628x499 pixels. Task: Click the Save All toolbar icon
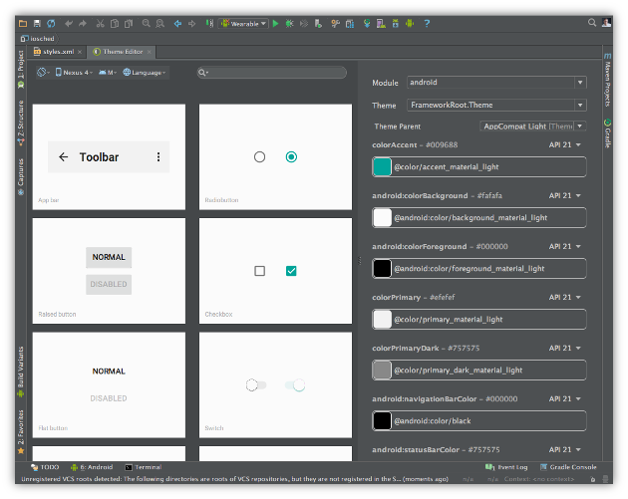(37, 23)
